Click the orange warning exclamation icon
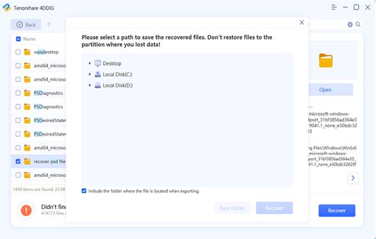 [x=26, y=210]
